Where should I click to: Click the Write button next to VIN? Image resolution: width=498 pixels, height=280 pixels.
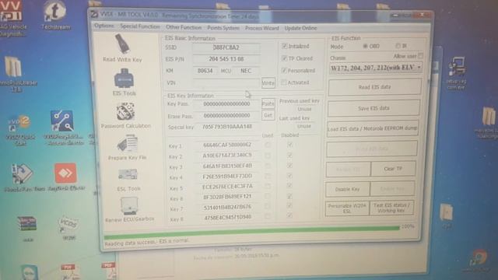(268, 83)
